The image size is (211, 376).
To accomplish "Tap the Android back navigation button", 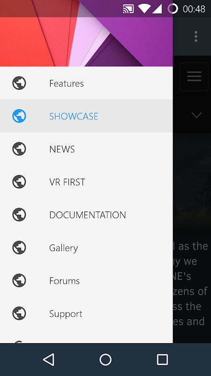I will click(x=49, y=360).
